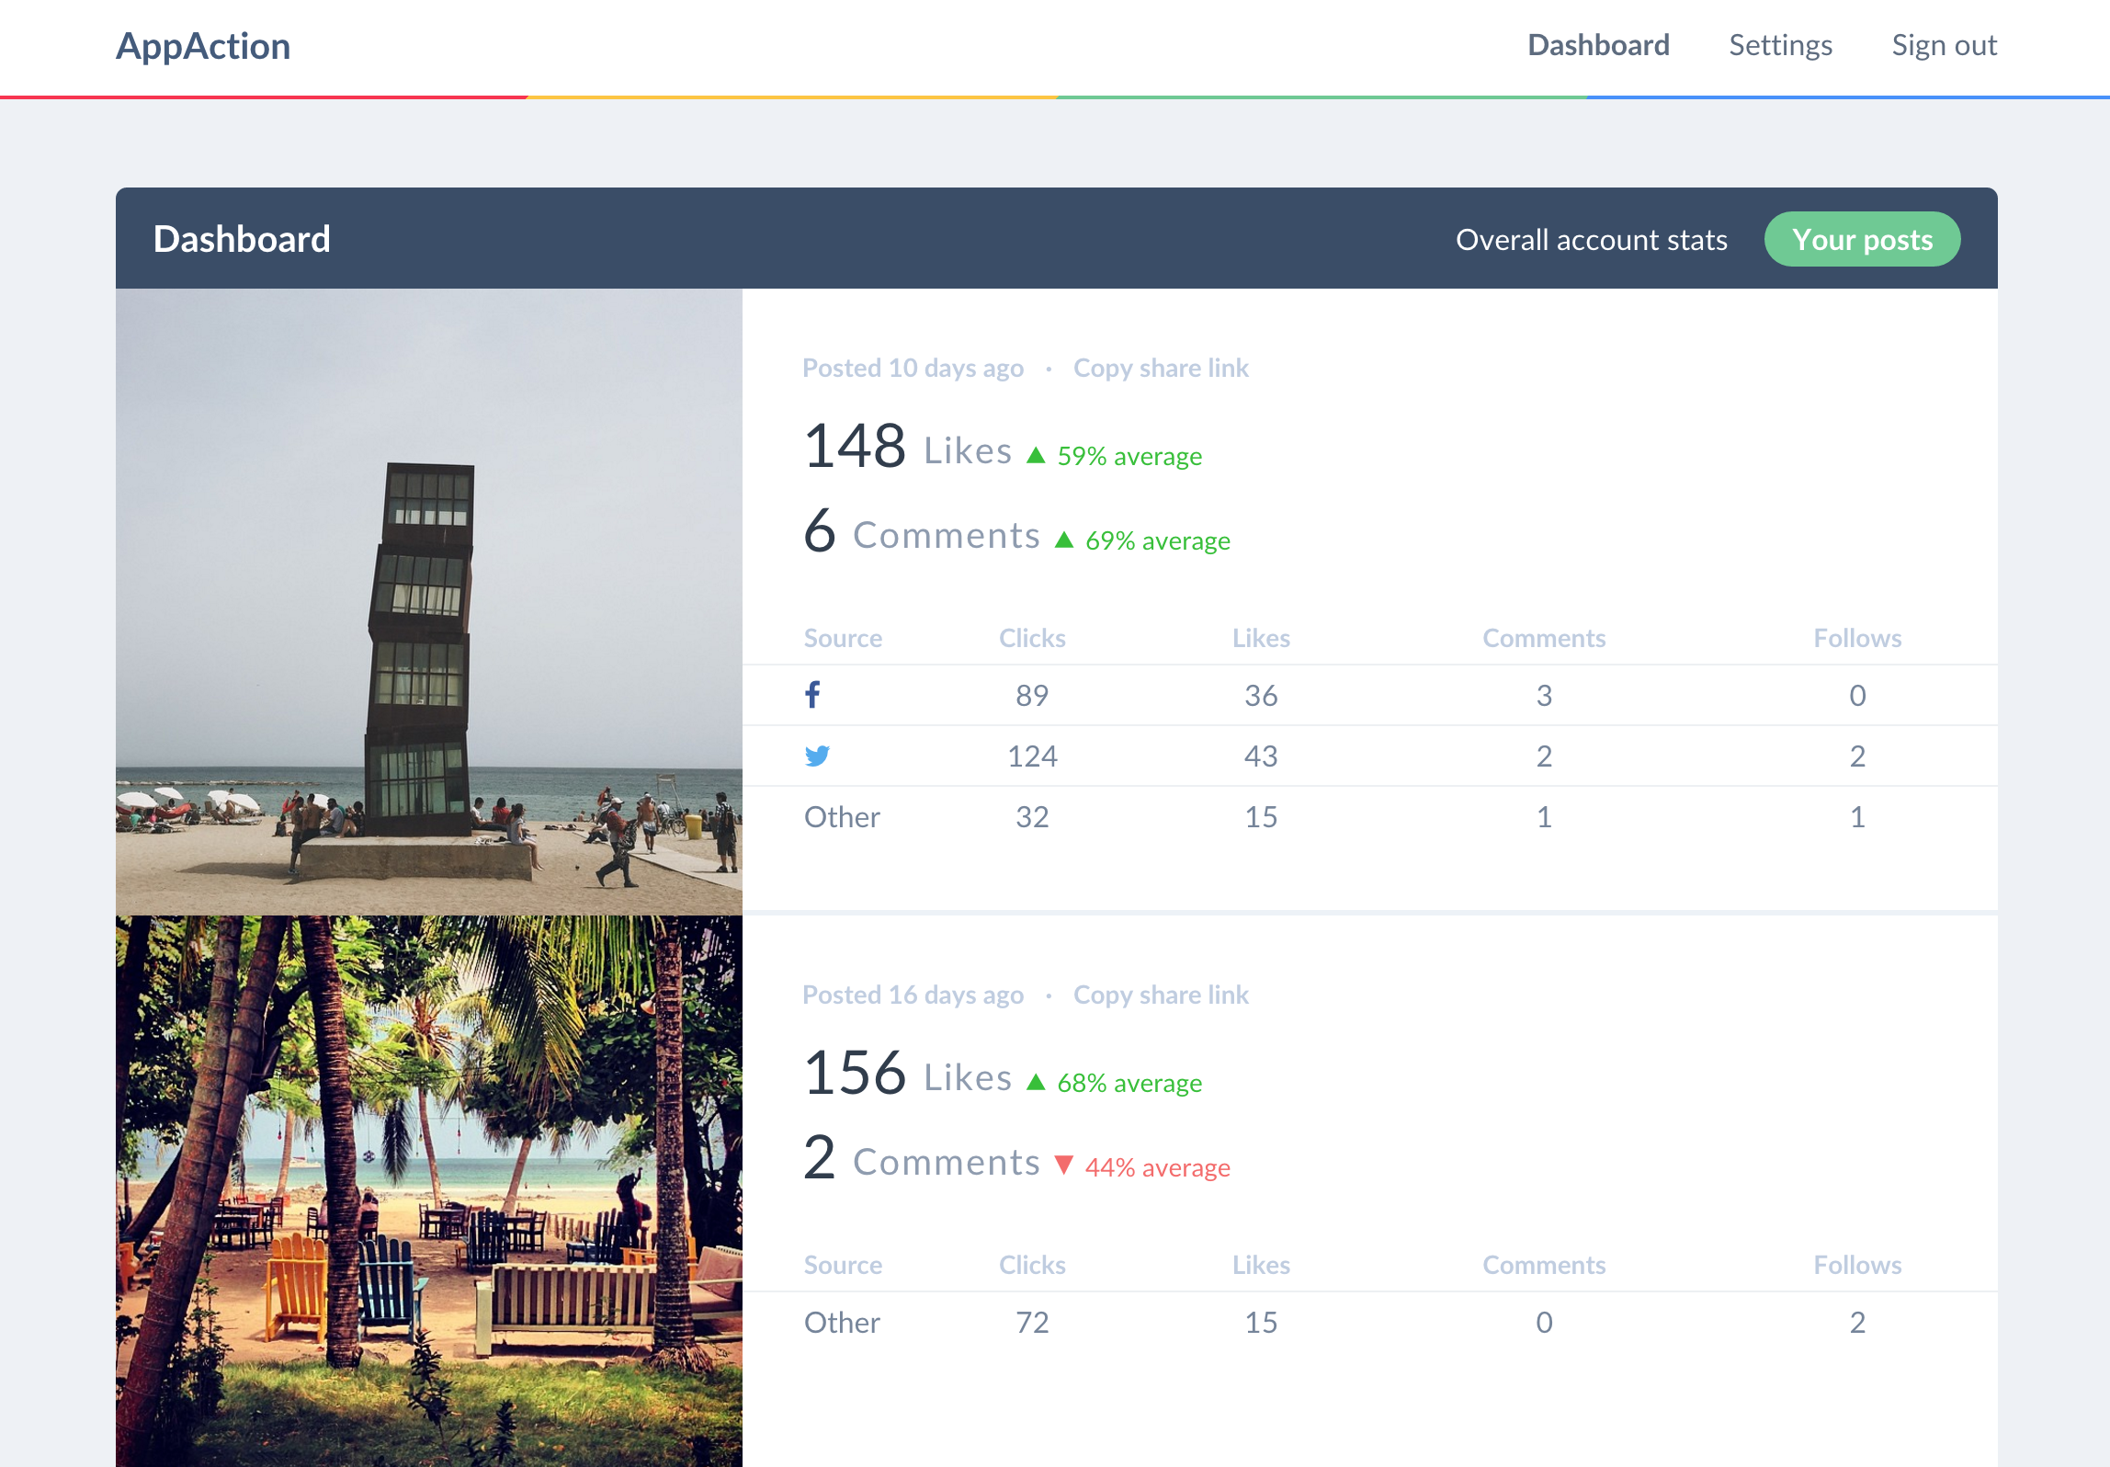
Task: Click the green up arrow beside 69% average
Action: [1064, 540]
